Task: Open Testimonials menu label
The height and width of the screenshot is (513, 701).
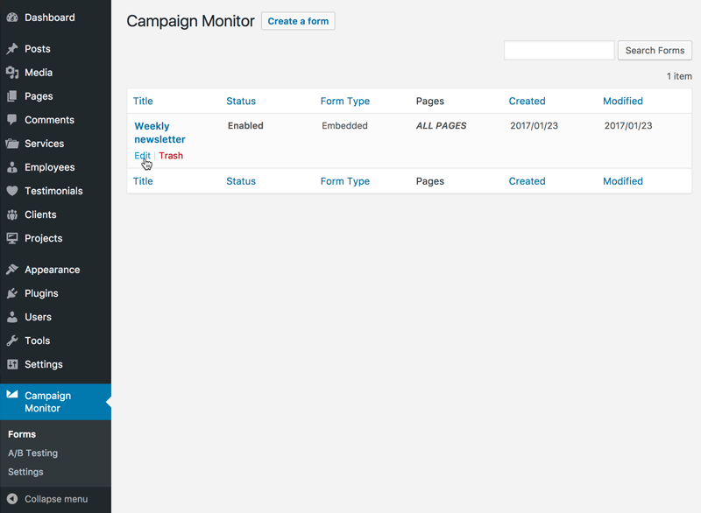Action: point(53,191)
